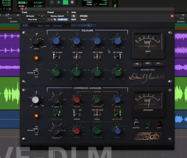Flip the EXP ATTACK switch

(x=117, y=115)
